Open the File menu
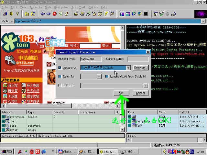This screenshot has width=207, height=155. pos(5,7)
